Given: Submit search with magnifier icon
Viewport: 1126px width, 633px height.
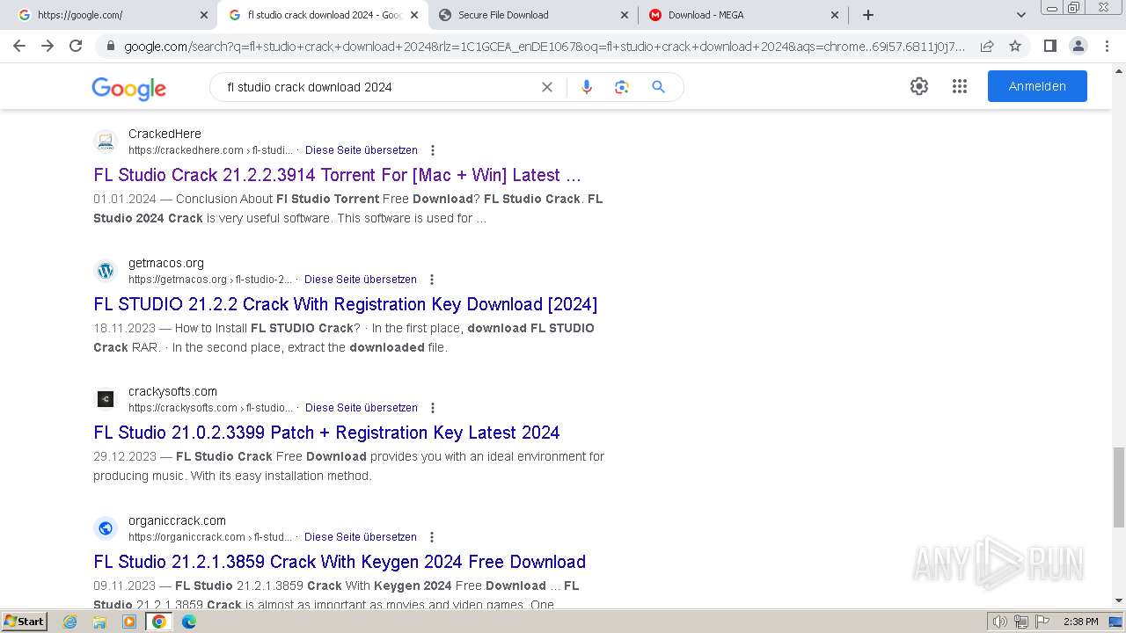Looking at the screenshot, I should 658,87.
